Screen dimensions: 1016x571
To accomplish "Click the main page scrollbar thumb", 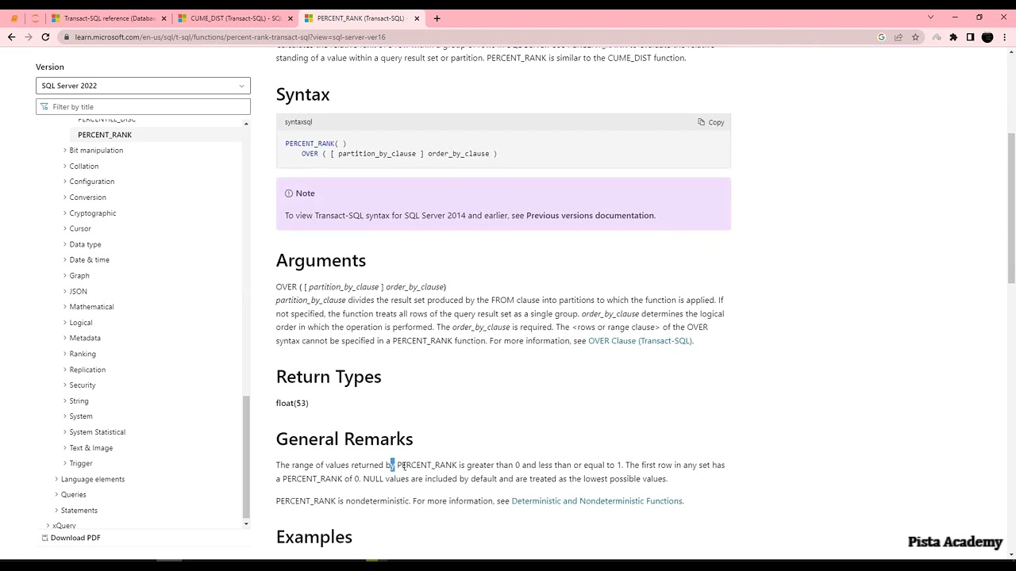I will (x=1011, y=206).
